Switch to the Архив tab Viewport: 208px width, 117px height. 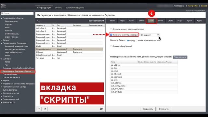pyautogui.click(x=189, y=21)
